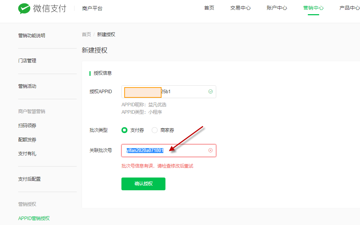
Task: Click the error message 批次号信息有误
Action: tap(157, 166)
